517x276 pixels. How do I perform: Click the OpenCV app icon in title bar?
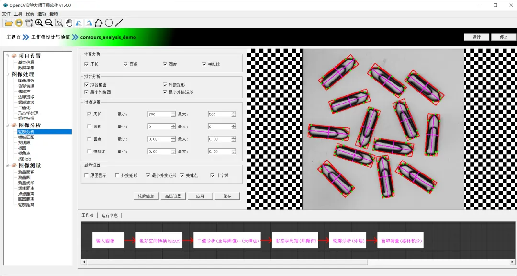5,5
